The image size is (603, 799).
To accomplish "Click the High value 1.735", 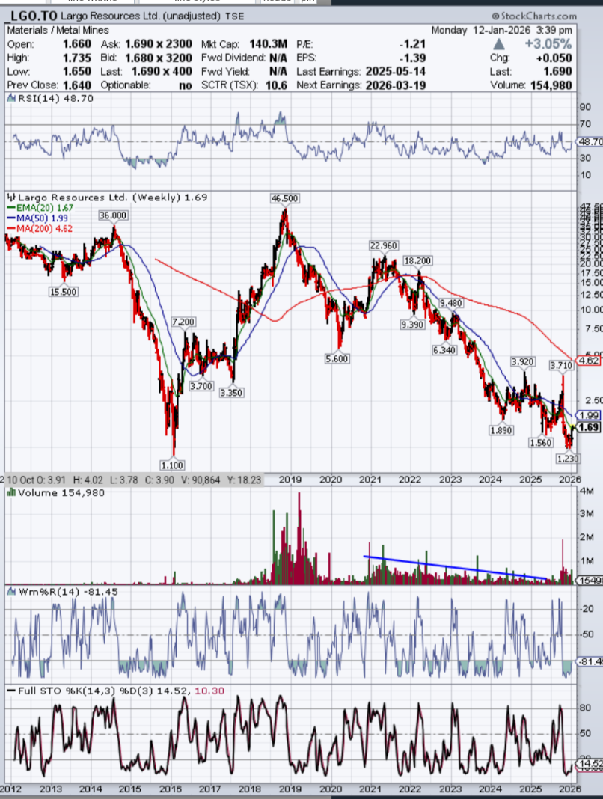I will 77,58.
